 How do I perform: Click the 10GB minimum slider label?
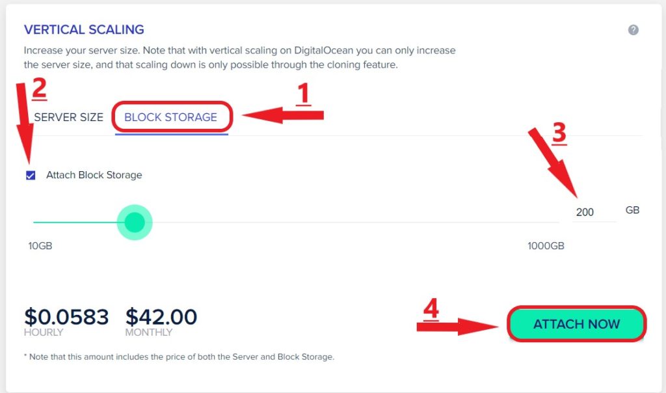tap(40, 246)
